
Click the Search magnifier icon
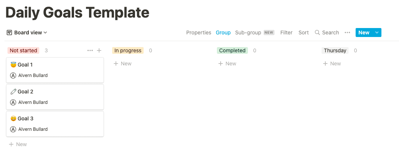[x=317, y=33]
